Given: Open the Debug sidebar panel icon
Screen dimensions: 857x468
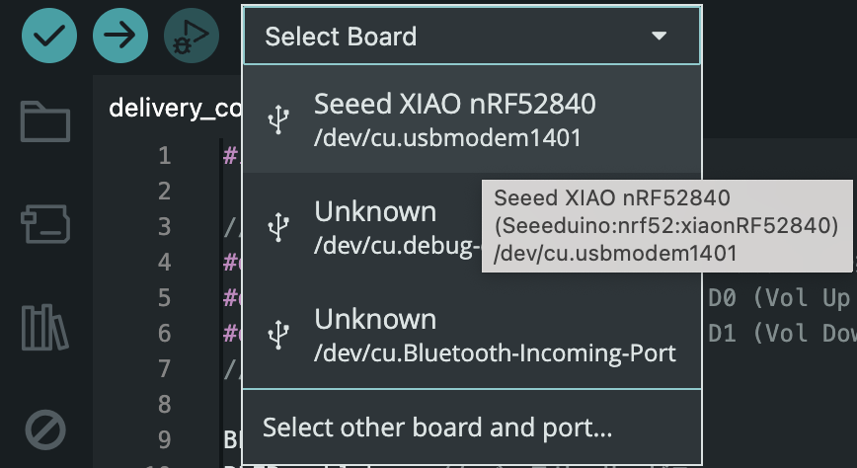Looking at the screenshot, I should pyautogui.click(x=45, y=429).
